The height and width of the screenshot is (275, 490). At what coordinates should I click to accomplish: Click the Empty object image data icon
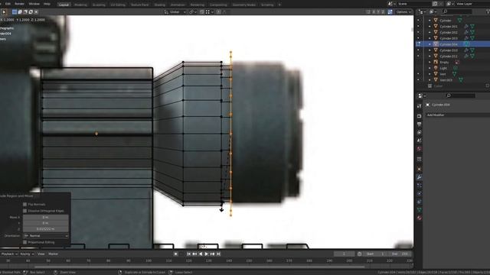457,63
